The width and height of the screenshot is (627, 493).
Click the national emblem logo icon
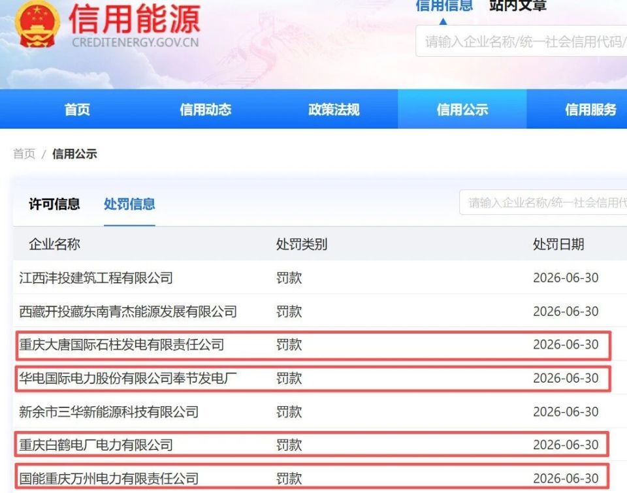[37, 24]
